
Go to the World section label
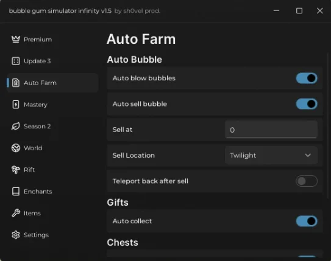coord(33,148)
